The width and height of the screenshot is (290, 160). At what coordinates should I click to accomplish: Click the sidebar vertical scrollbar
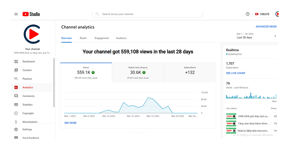point(54,83)
